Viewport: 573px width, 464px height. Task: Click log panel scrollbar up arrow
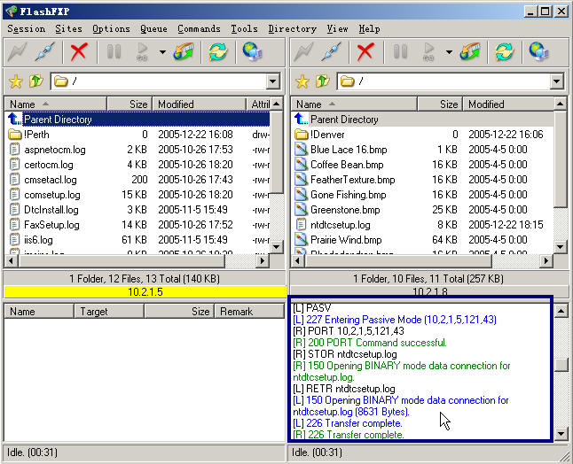pos(561,311)
